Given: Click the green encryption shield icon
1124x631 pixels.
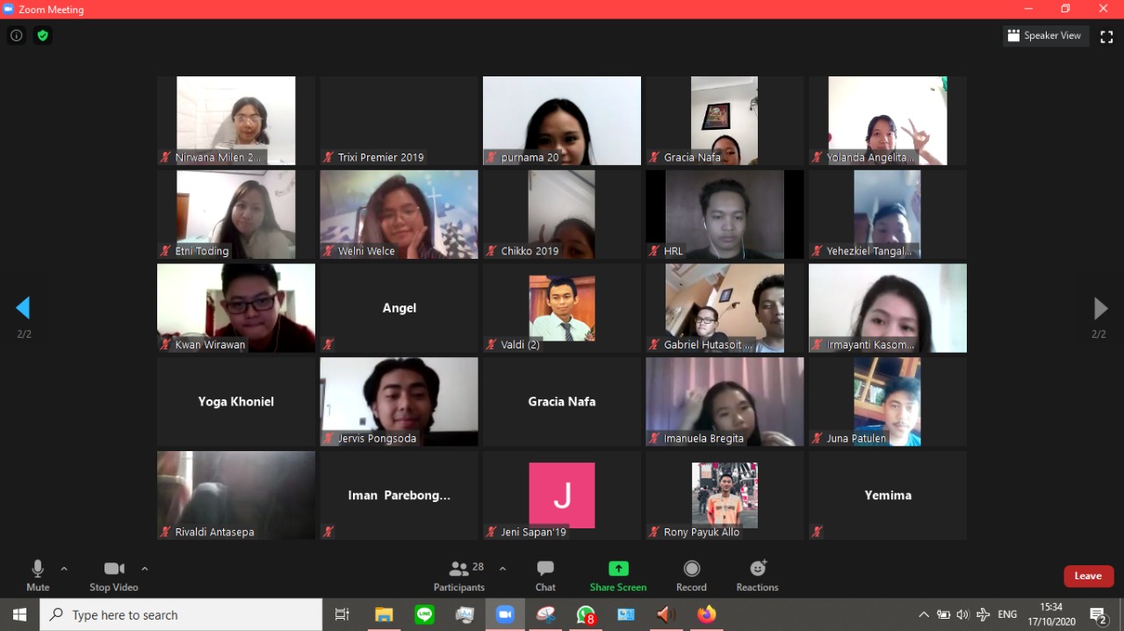Looking at the screenshot, I should [x=42, y=36].
